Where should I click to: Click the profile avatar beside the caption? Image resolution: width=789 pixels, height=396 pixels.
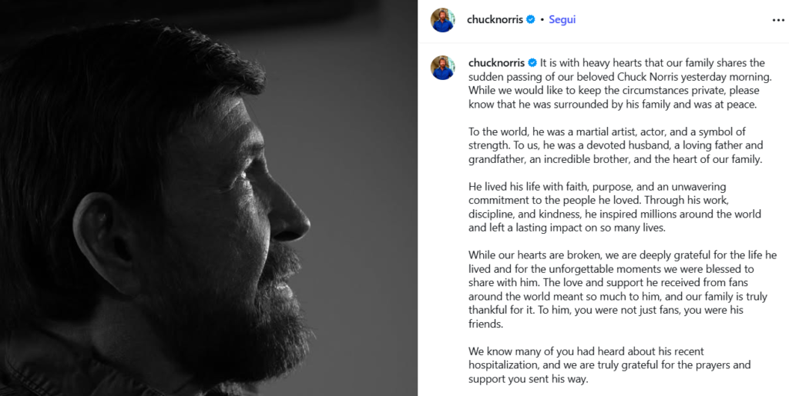click(442, 67)
